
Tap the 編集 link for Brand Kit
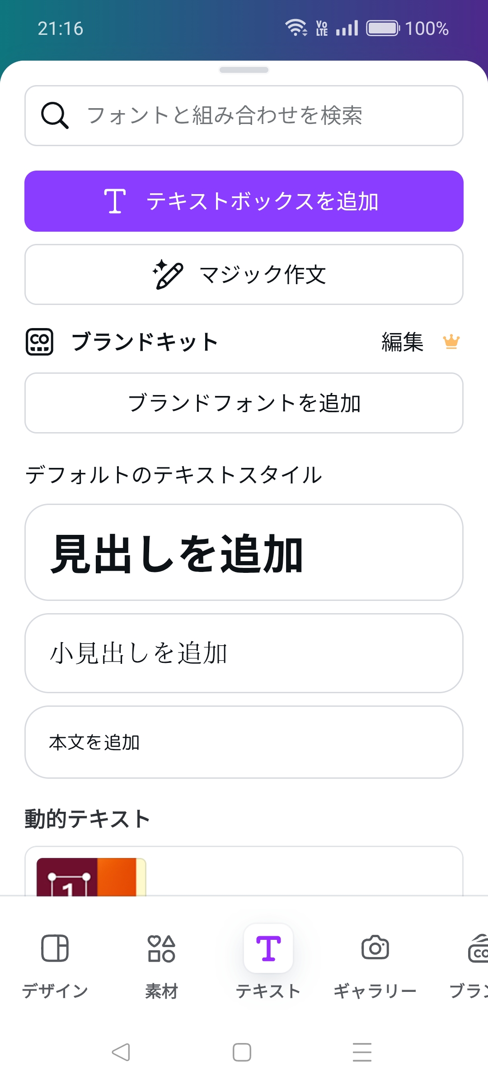[x=402, y=342]
